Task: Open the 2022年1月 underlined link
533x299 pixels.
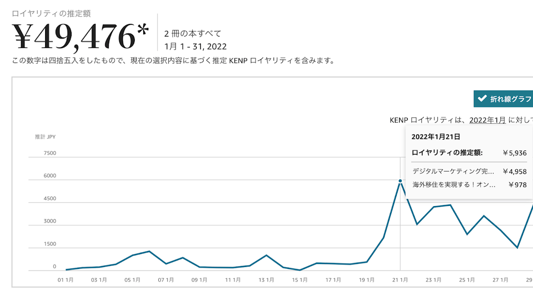Action: coord(487,120)
